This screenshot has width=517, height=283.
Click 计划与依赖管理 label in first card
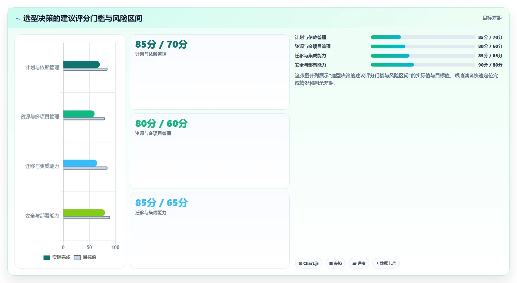coord(151,54)
